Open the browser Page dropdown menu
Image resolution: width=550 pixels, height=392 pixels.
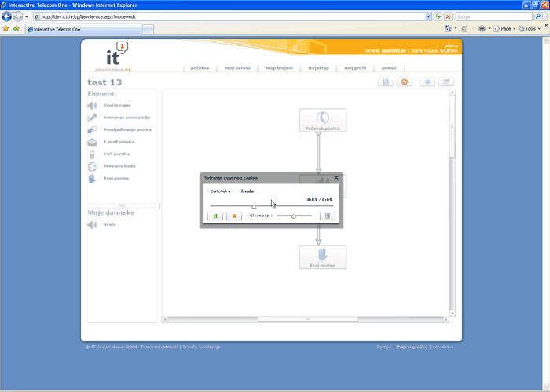click(507, 28)
